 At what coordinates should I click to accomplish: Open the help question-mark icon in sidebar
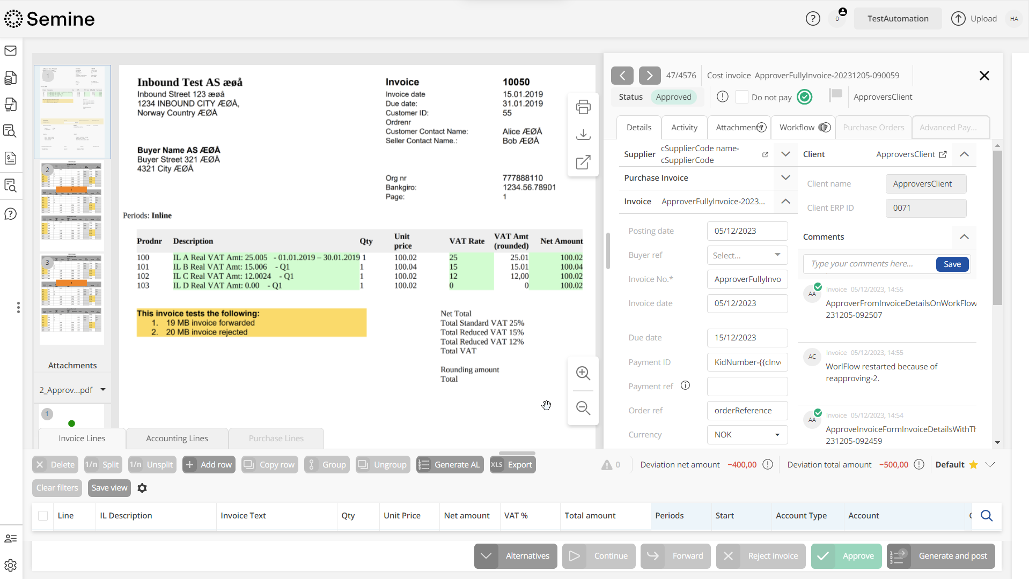11,213
